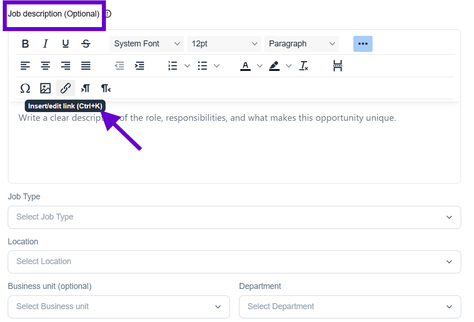Insert a numbered list

pyautogui.click(x=173, y=66)
